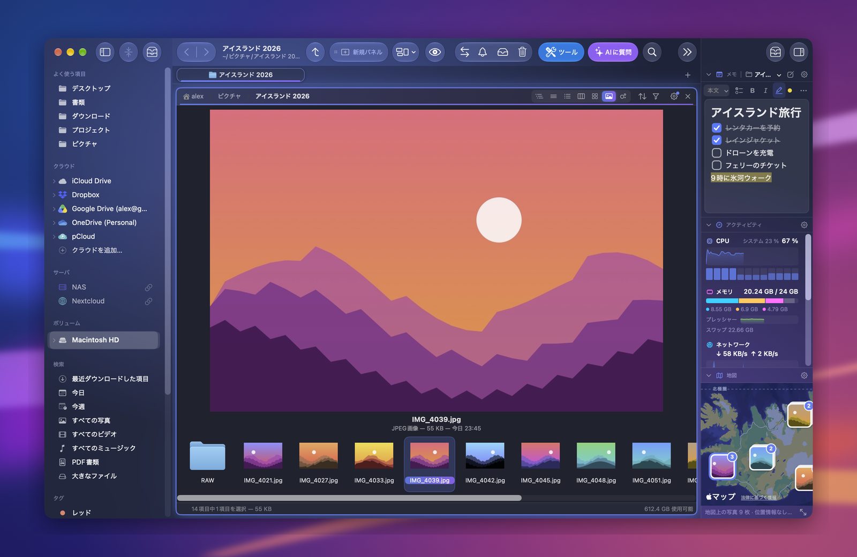
Task: Expand the map widget with the arrow icon
Action: (x=803, y=512)
